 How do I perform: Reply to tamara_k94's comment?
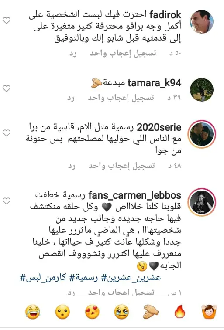[71, 98]
